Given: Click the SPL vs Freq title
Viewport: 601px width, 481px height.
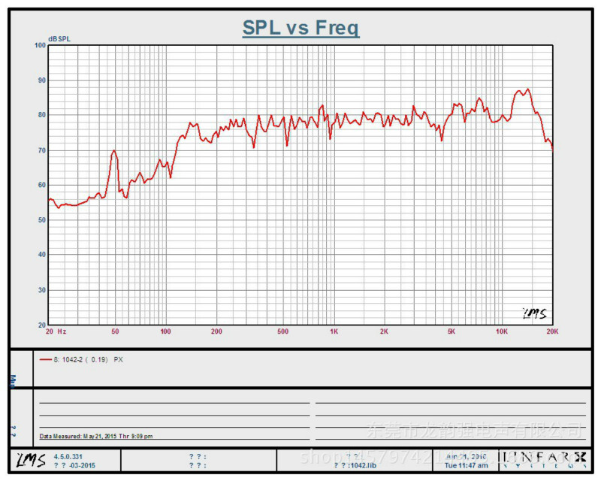Looking at the screenshot, I should (x=300, y=29).
